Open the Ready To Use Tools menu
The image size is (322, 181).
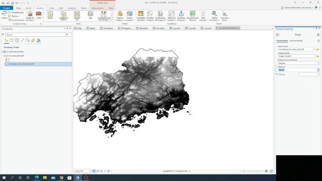(30, 16)
